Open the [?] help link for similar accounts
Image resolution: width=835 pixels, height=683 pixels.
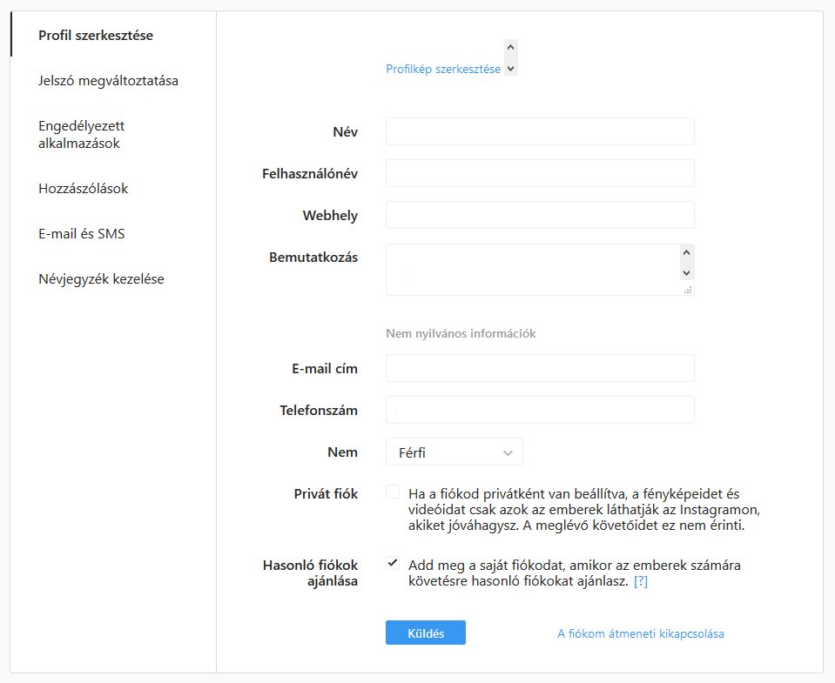point(641,581)
